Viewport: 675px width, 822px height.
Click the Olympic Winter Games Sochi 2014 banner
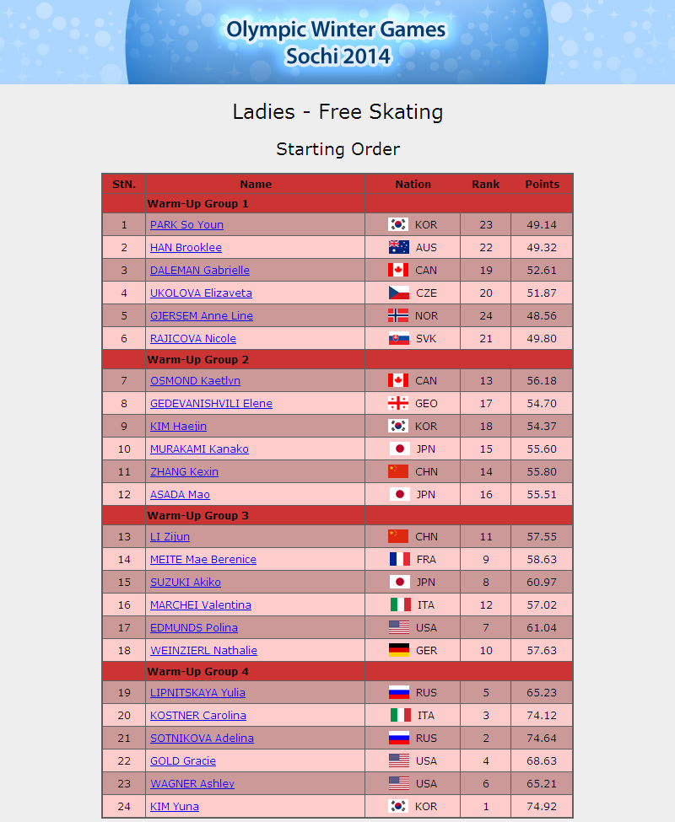tap(337, 42)
